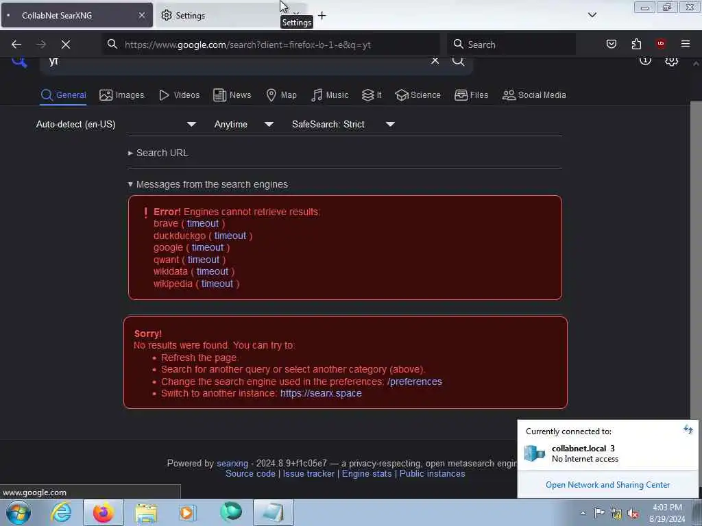702x526 pixels.
Task: Open the Anytime time range dropdown
Action: click(244, 125)
